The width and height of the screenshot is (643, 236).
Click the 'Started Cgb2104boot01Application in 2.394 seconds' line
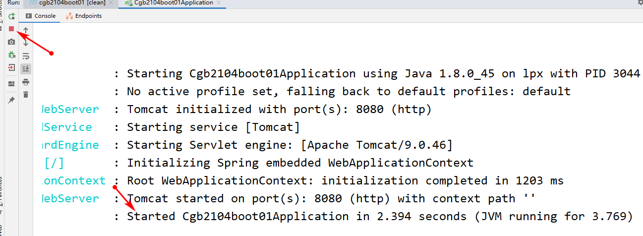380,216
